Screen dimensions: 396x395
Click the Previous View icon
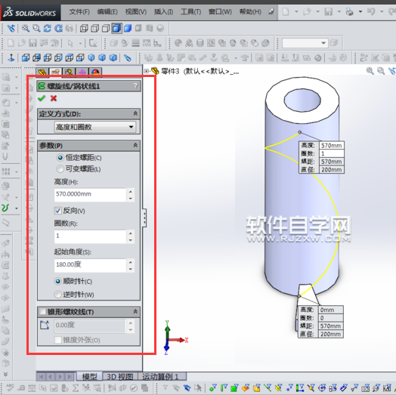[11, 28]
